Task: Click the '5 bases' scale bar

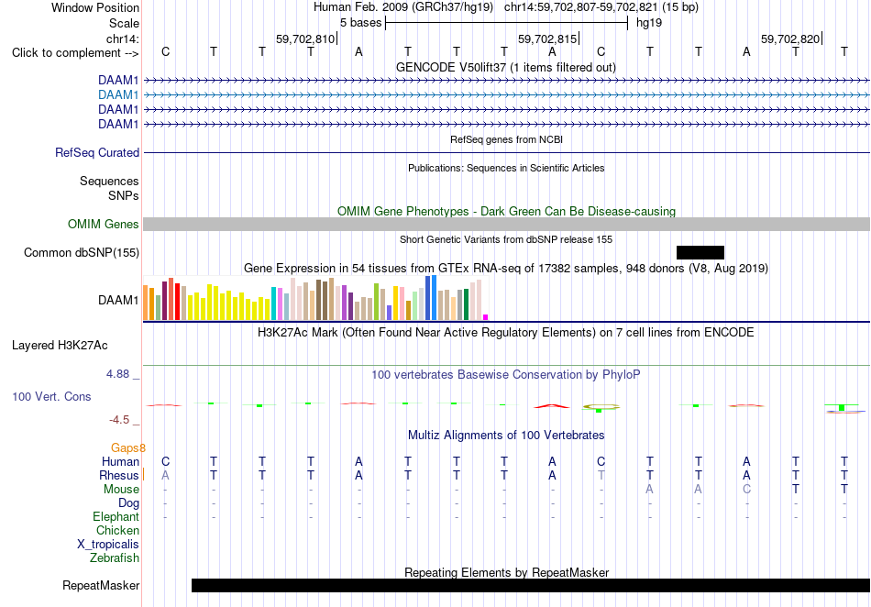Action: [x=506, y=23]
